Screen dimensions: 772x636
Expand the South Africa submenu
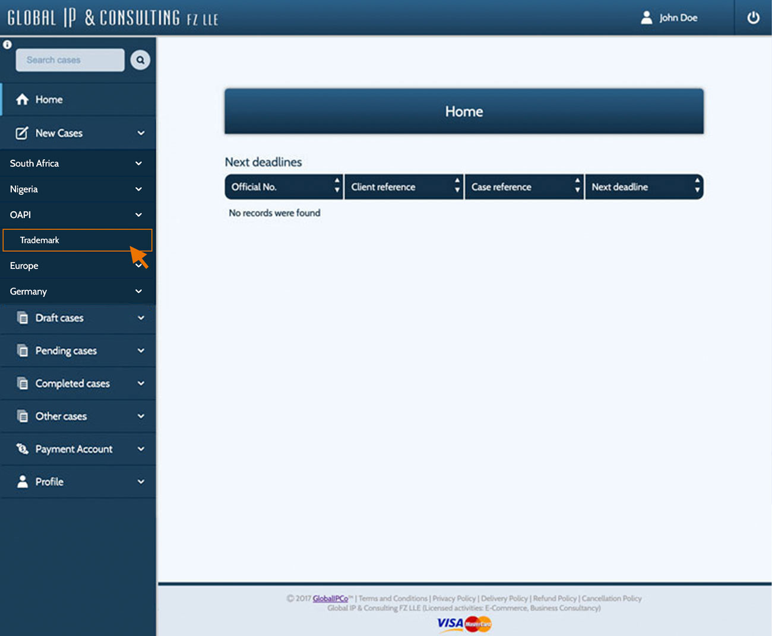tap(138, 163)
